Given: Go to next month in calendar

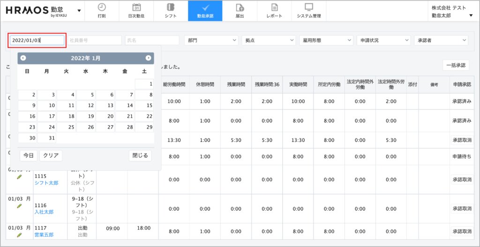Looking at the screenshot, I should (x=148, y=58).
